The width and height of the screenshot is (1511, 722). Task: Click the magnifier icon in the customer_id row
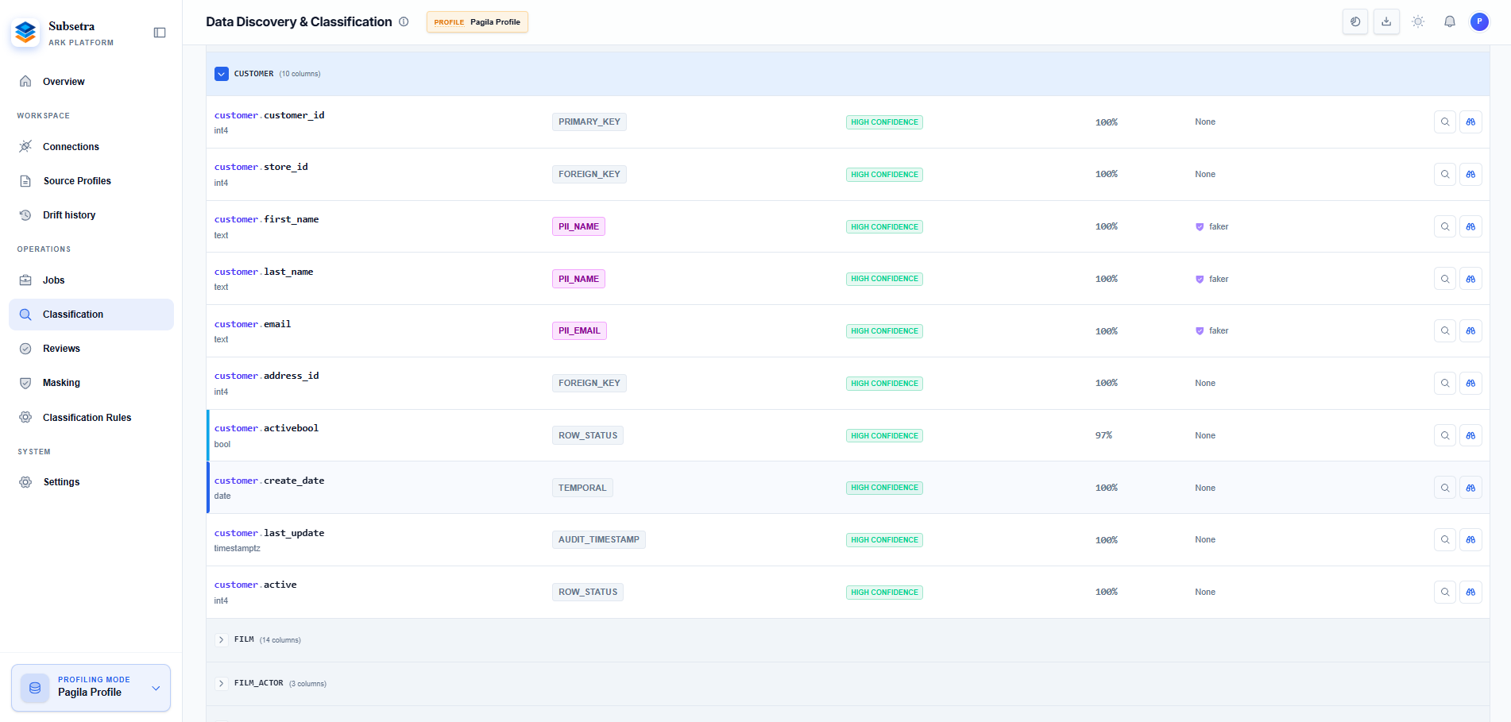[1445, 122]
